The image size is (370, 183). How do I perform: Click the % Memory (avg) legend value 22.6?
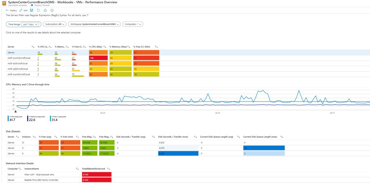pos(32,120)
